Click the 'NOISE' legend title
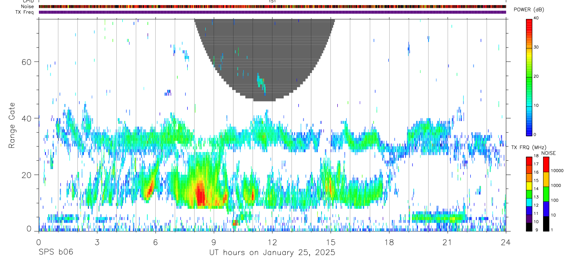569x262 pixels. (548, 152)
